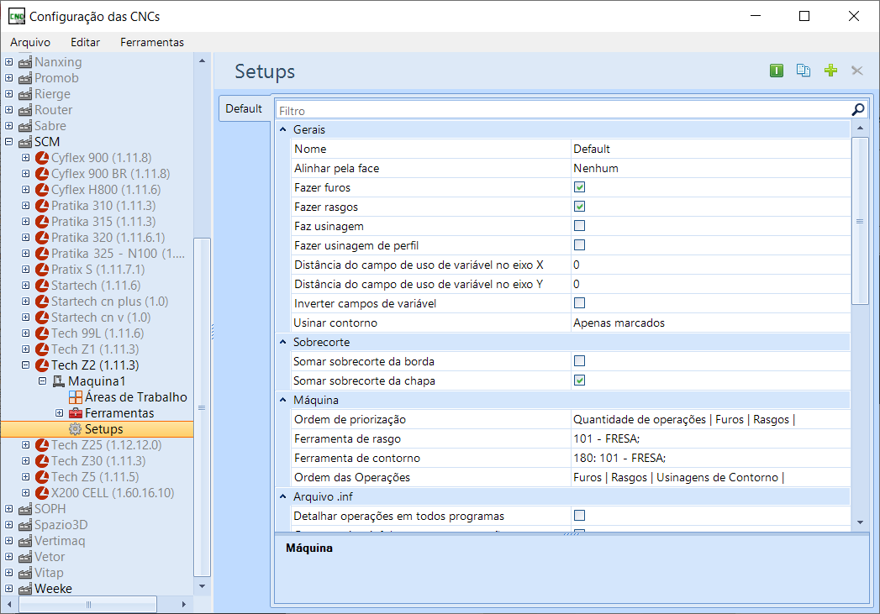Collapse the Sobrecorte section
Screen dimensions: 880x614
(x=283, y=342)
